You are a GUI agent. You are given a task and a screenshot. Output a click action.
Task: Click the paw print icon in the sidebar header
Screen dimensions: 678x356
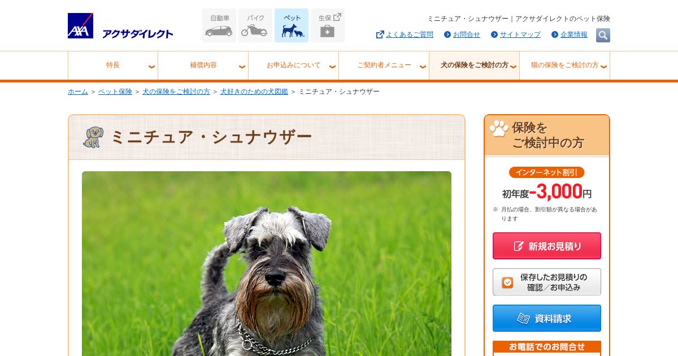coord(499,128)
